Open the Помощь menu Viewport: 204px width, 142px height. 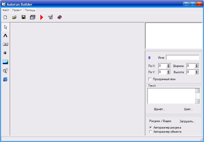tap(30, 10)
